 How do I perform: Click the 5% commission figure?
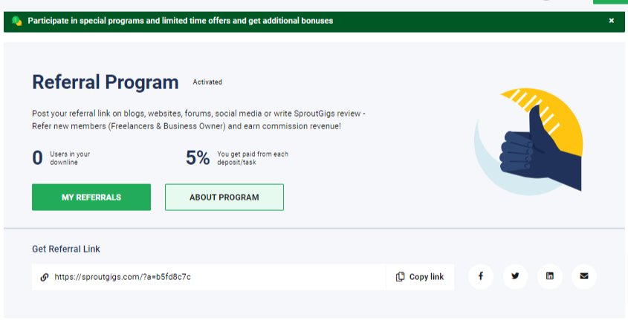pos(198,157)
